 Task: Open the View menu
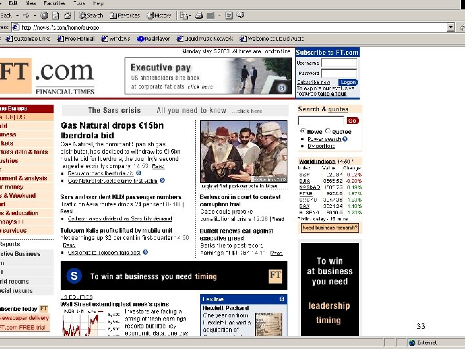pos(31,3)
